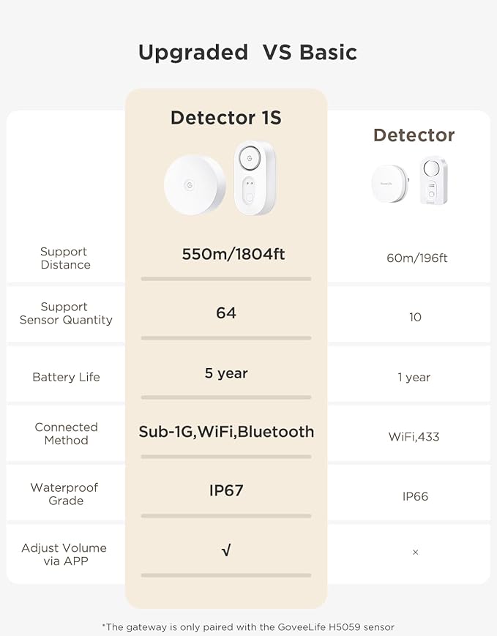Click the Sub-1G,WiFi,Bluetooth value
This screenshot has height=636, width=497.
226,432
